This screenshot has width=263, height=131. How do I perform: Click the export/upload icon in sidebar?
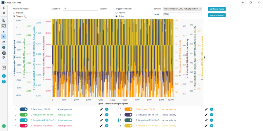[x=4, y=68]
